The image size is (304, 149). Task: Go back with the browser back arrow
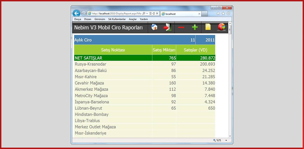click(x=76, y=13)
